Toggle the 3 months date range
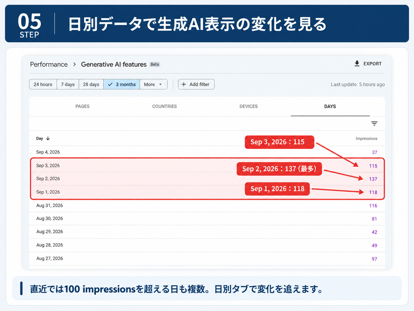 (122, 84)
